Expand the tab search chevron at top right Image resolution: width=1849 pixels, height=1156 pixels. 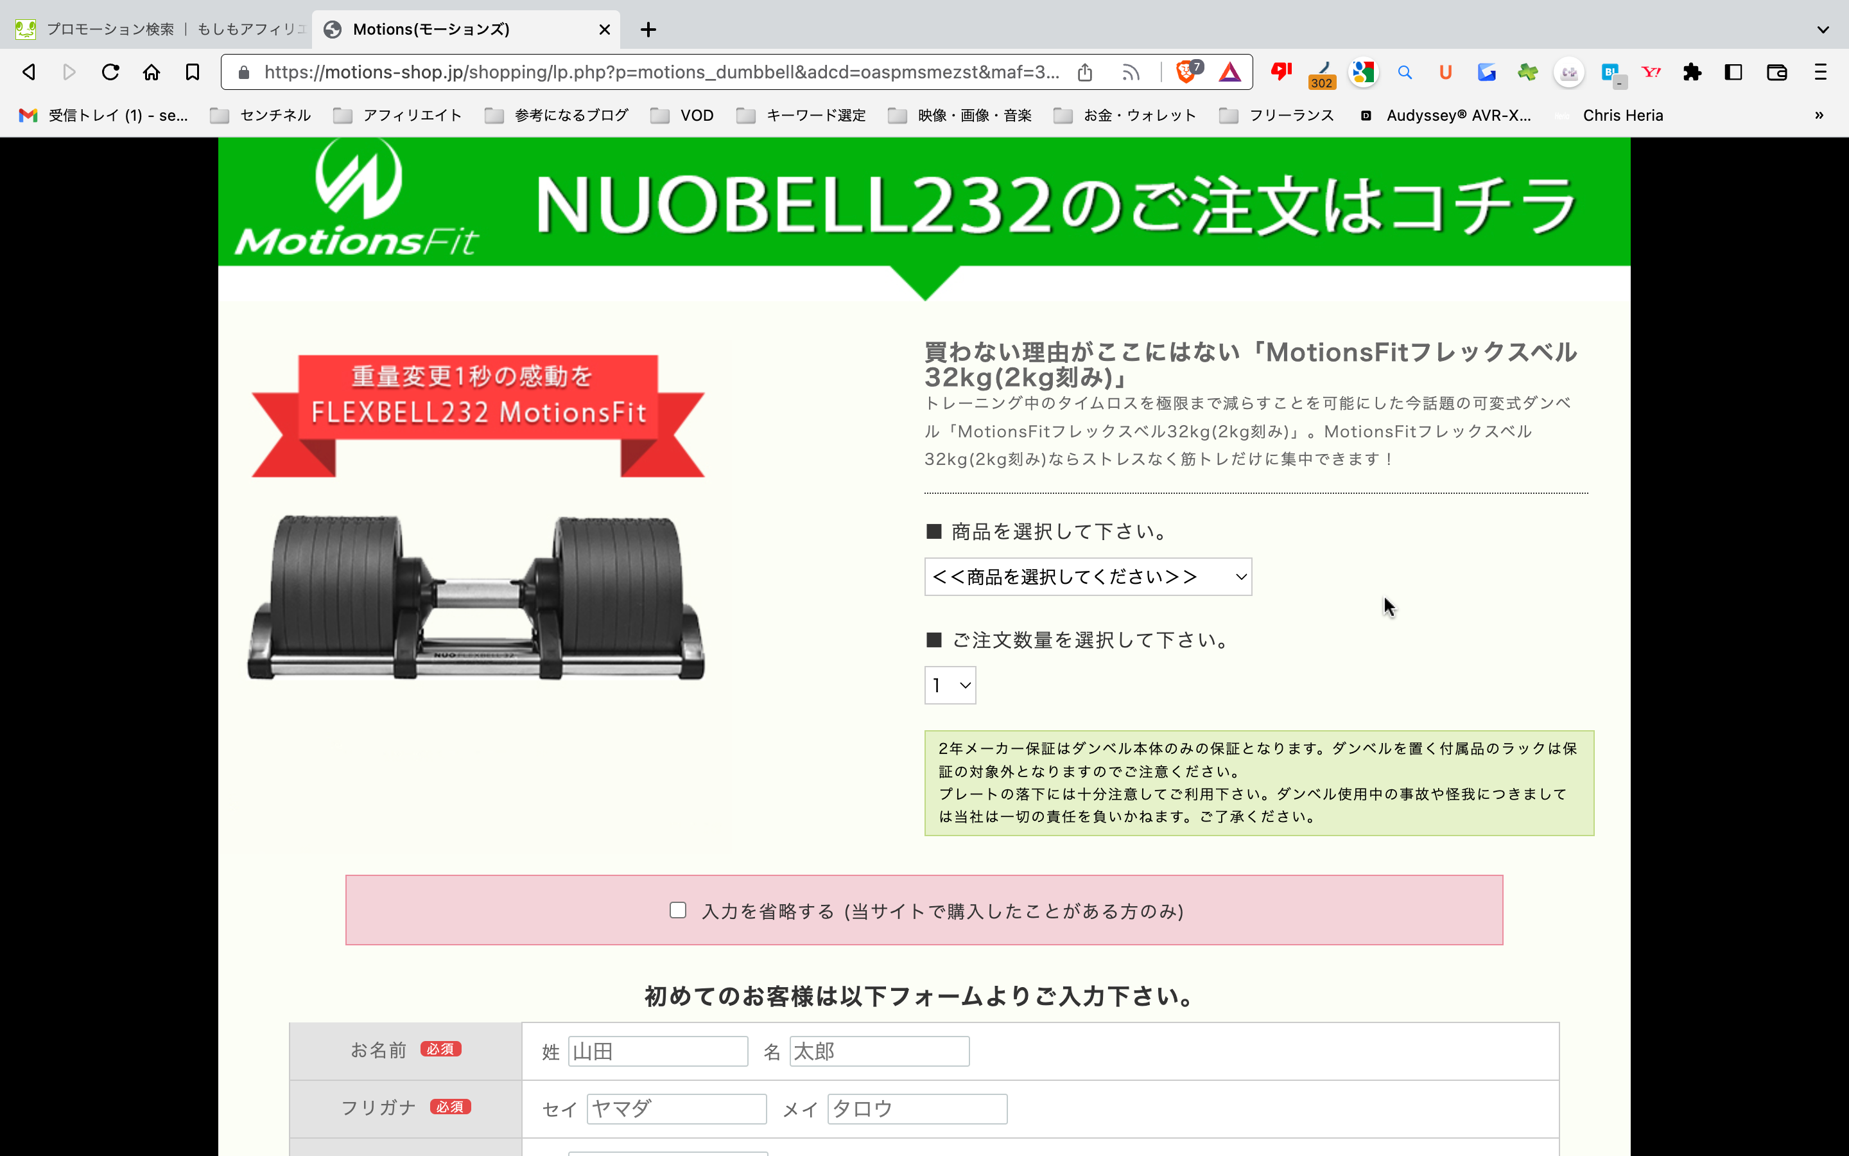(x=1823, y=30)
